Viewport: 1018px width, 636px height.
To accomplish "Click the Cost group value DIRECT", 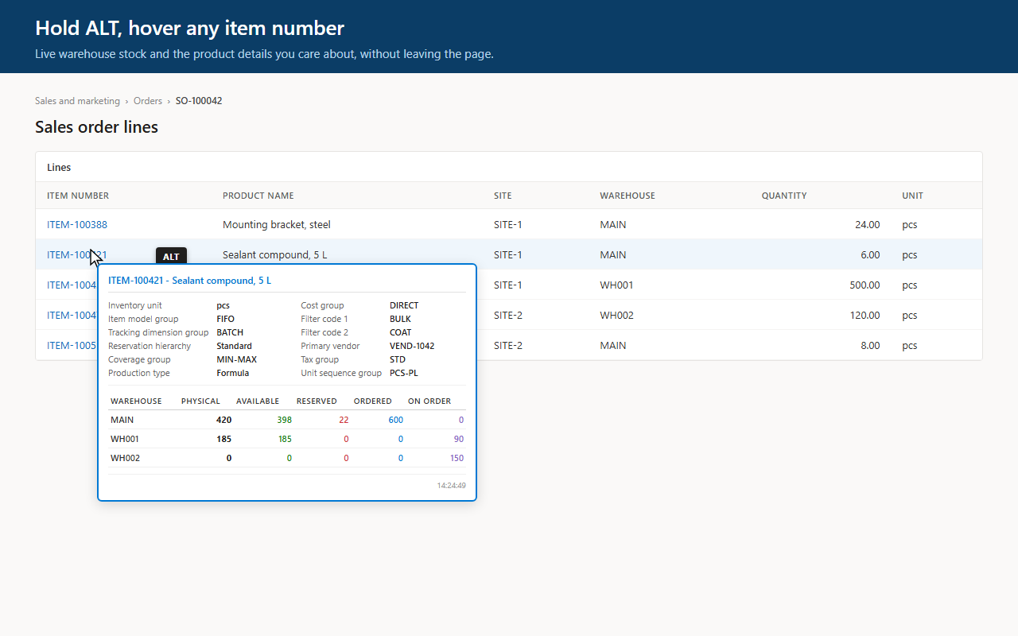I will (x=404, y=305).
